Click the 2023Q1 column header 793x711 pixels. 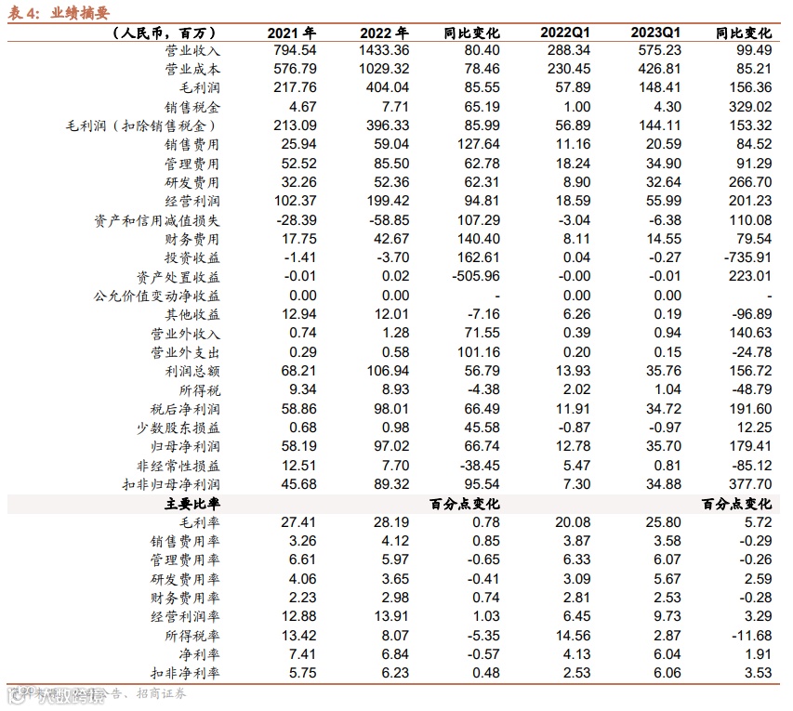tap(655, 33)
